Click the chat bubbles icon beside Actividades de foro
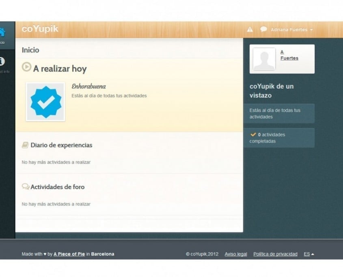The height and width of the screenshot is (277, 343). pyautogui.click(x=26, y=187)
